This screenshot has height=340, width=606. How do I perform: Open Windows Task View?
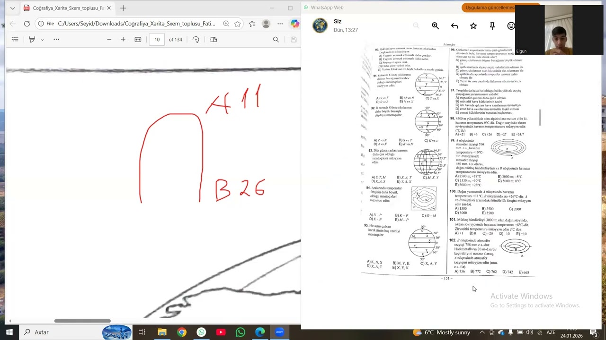point(142,332)
